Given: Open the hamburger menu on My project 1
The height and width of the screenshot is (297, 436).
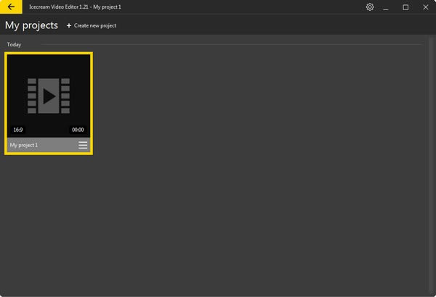Looking at the screenshot, I should [x=83, y=146].
